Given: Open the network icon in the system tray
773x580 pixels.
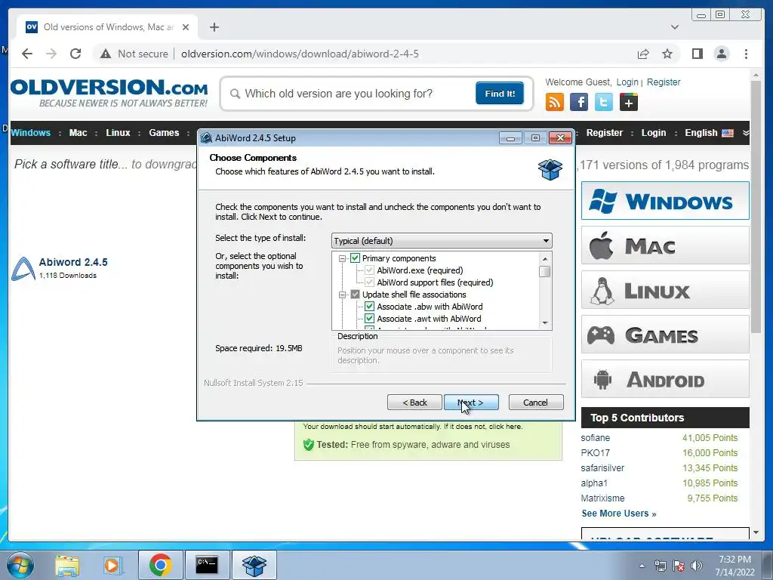Looking at the screenshot, I should click(660, 566).
